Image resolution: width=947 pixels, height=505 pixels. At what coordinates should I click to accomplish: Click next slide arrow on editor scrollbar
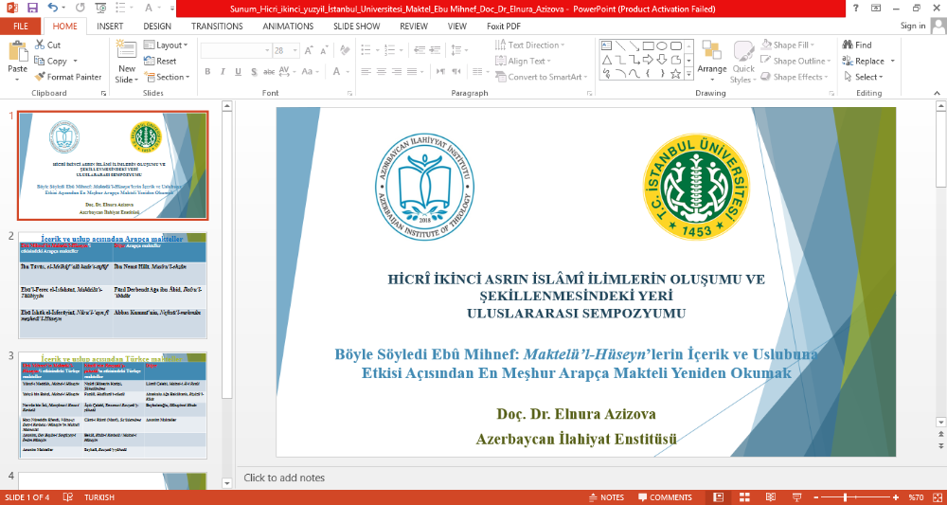pyautogui.click(x=939, y=445)
